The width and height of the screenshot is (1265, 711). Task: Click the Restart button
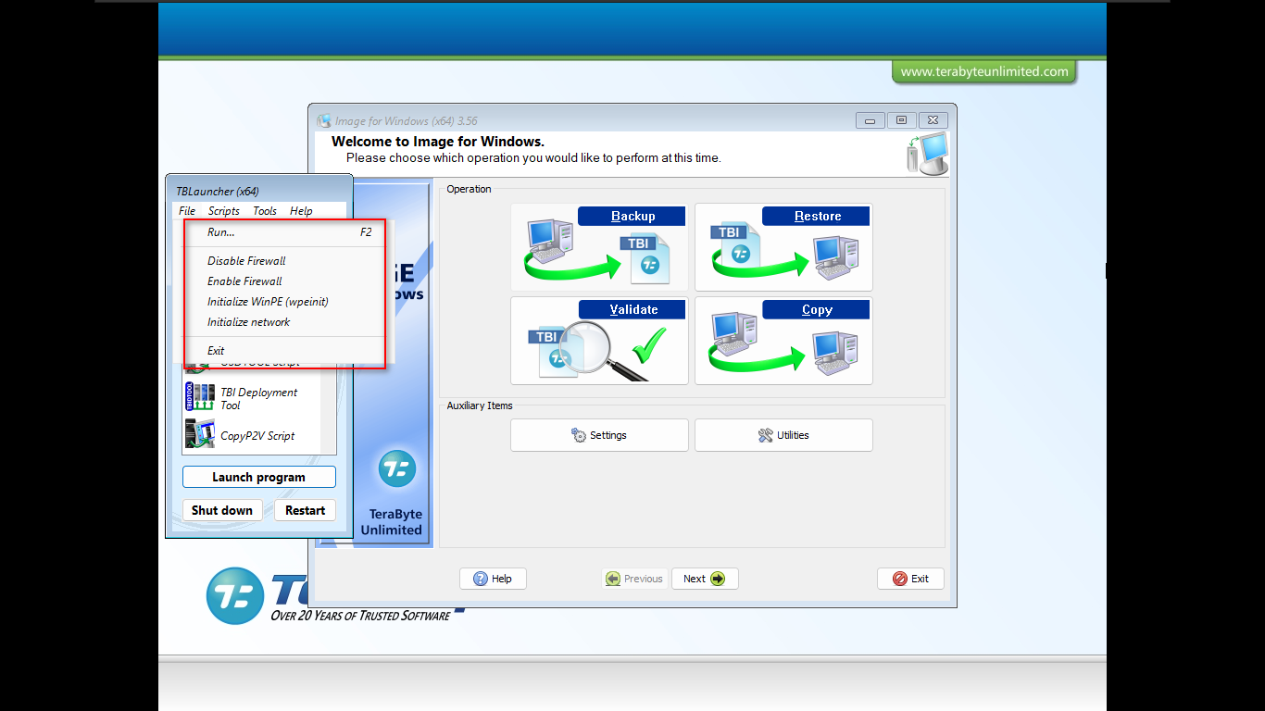305,510
